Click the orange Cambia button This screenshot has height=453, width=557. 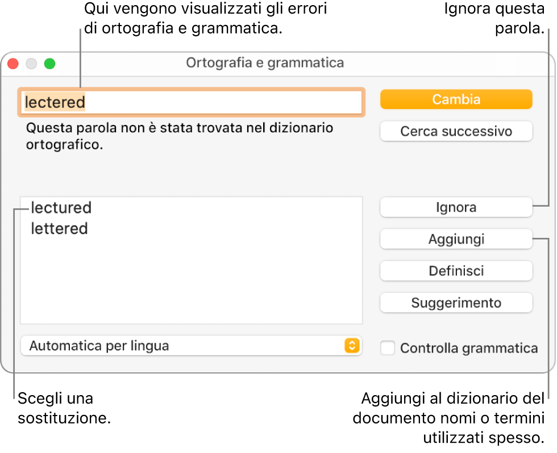[456, 99]
